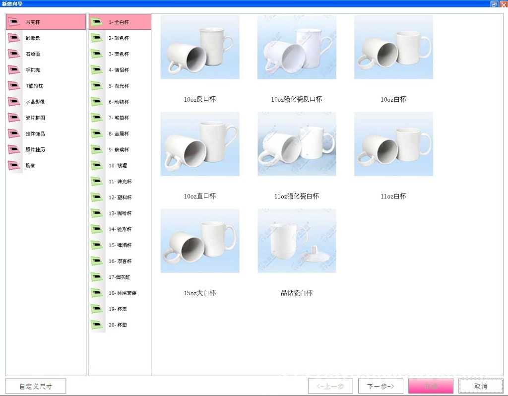Click the pink icon next to 手机壳
The height and width of the screenshot is (396, 508).
click(x=14, y=70)
